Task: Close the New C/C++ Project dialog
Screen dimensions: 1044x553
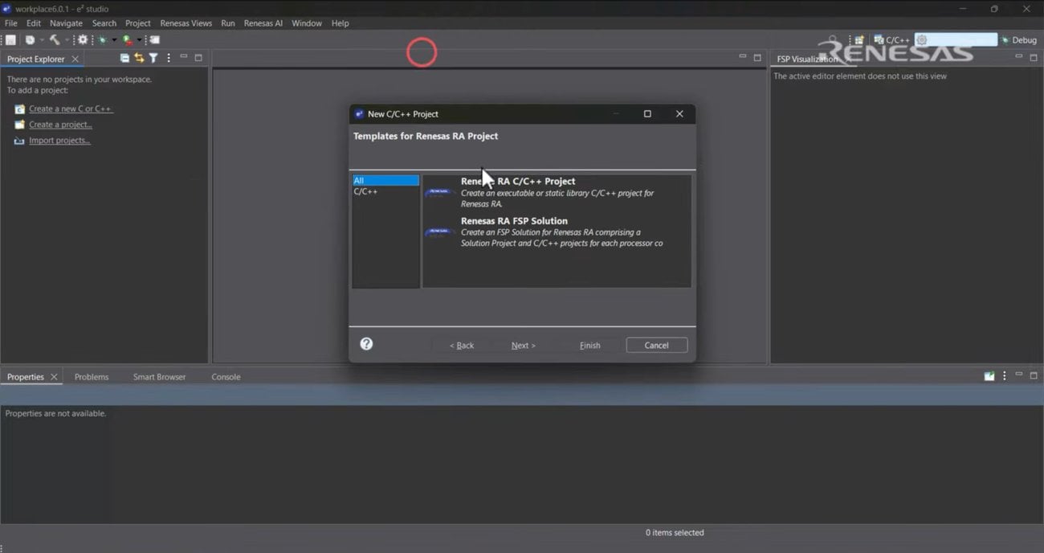Action: coord(679,114)
